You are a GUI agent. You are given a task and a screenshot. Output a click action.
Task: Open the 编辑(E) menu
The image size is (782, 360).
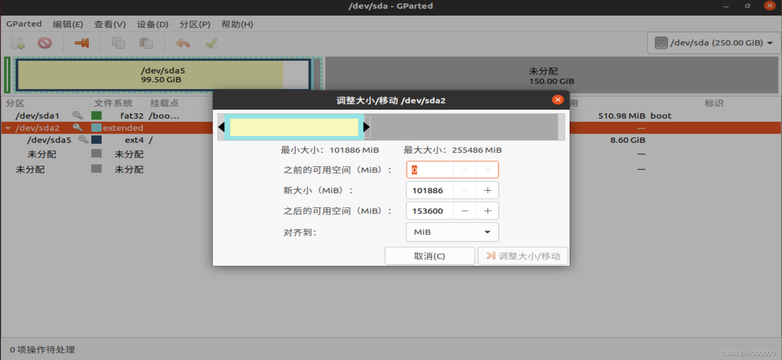pos(68,24)
